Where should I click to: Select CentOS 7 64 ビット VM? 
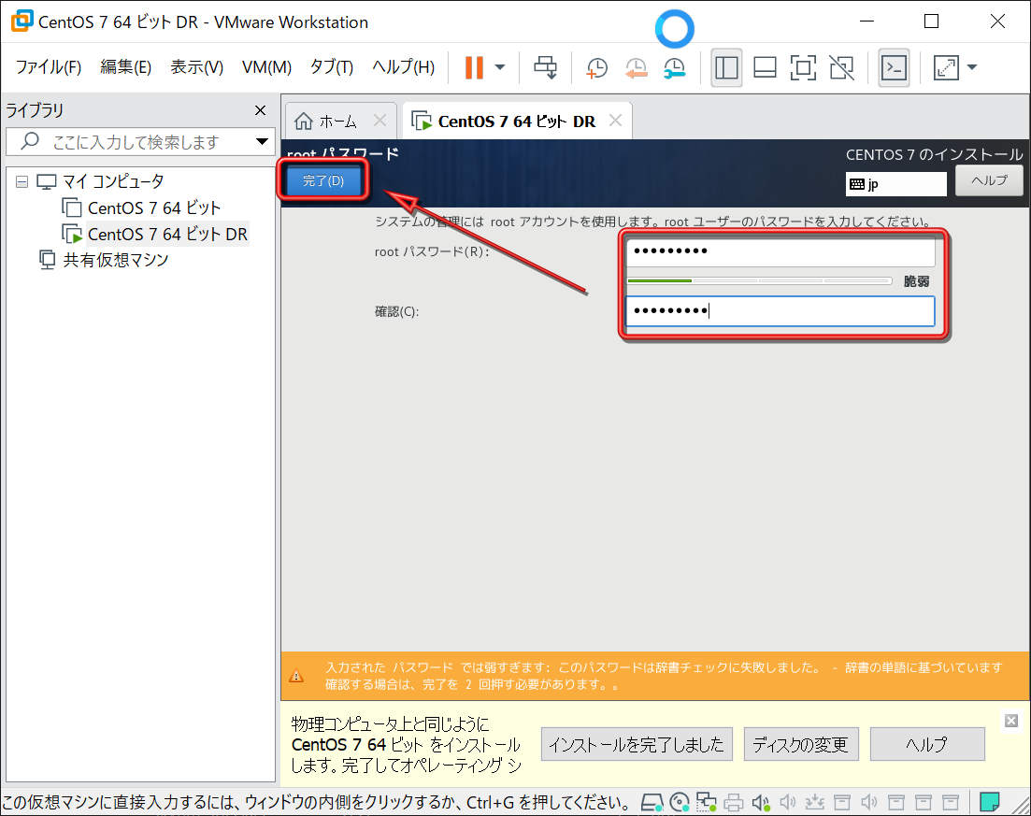[154, 208]
